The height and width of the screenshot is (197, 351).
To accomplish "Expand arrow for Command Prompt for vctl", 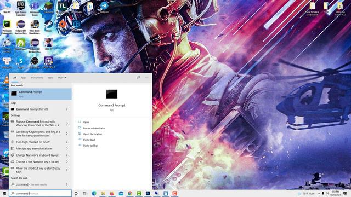I will pyautogui.click(x=67, y=109).
